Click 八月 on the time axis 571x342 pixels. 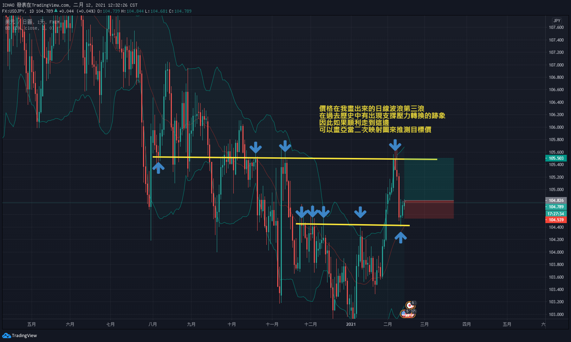[153, 324]
